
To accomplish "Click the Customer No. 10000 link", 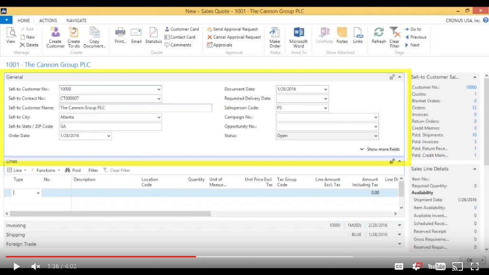I will [471, 87].
